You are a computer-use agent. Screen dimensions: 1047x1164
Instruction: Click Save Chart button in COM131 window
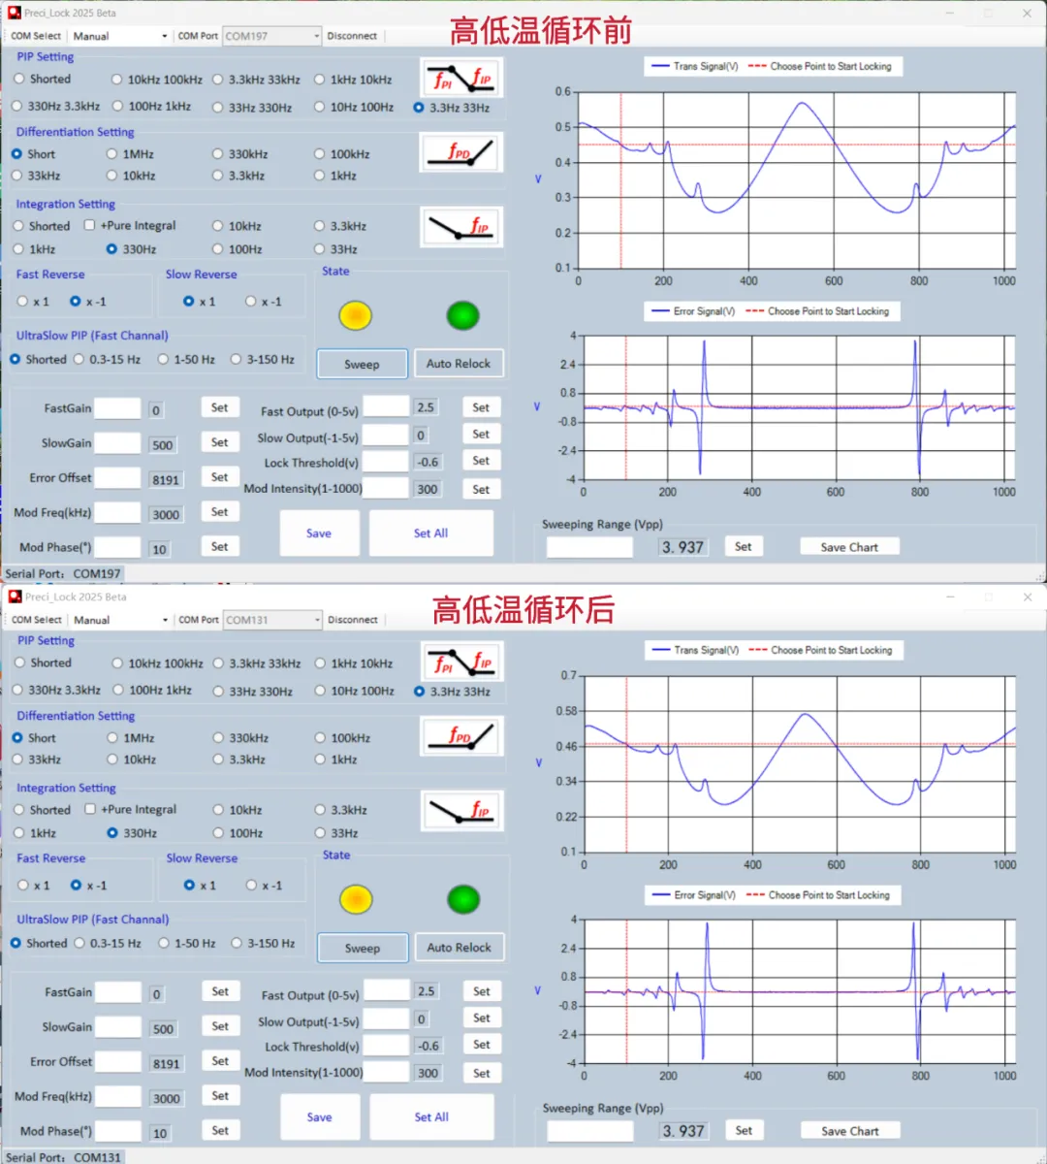pyautogui.click(x=849, y=1131)
